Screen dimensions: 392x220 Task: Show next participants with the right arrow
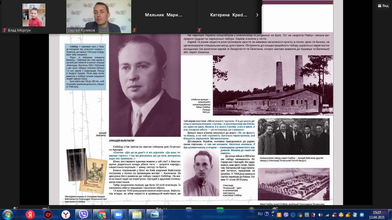point(257,15)
